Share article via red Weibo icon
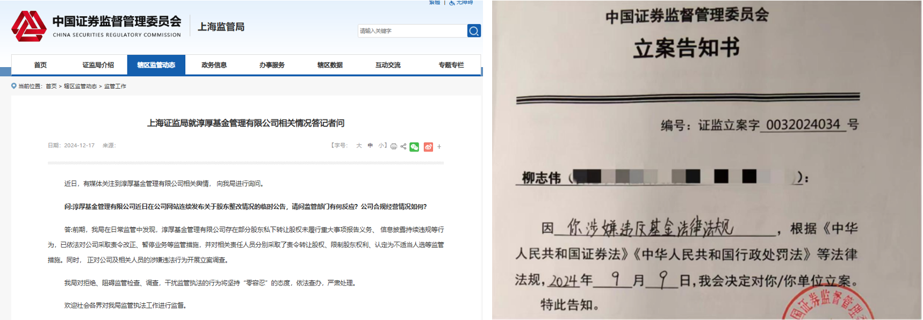The width and height of the screenshot is (923, 320). click(428, 147)
